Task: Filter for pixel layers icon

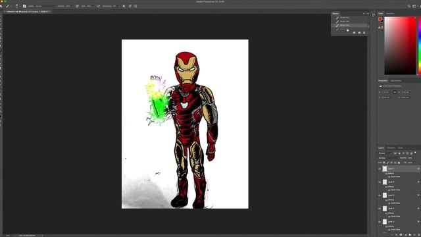Action: click(x=395, y=153)
